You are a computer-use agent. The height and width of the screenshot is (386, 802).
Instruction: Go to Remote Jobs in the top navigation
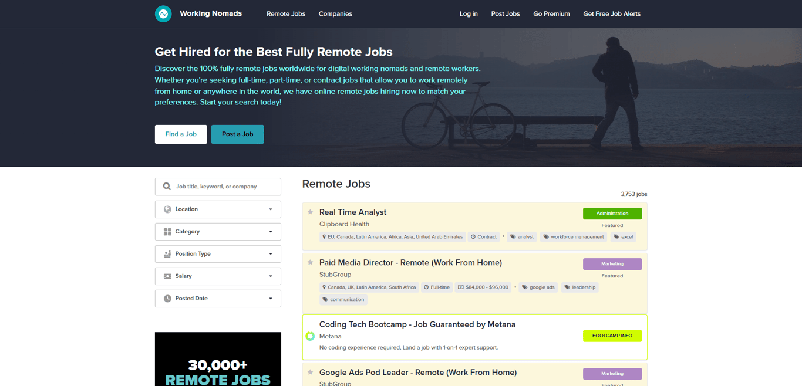point(286,13)
